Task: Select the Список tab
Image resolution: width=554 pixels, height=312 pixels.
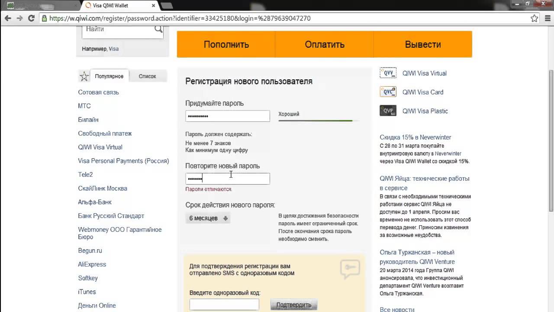Action: tap(147, 76)
